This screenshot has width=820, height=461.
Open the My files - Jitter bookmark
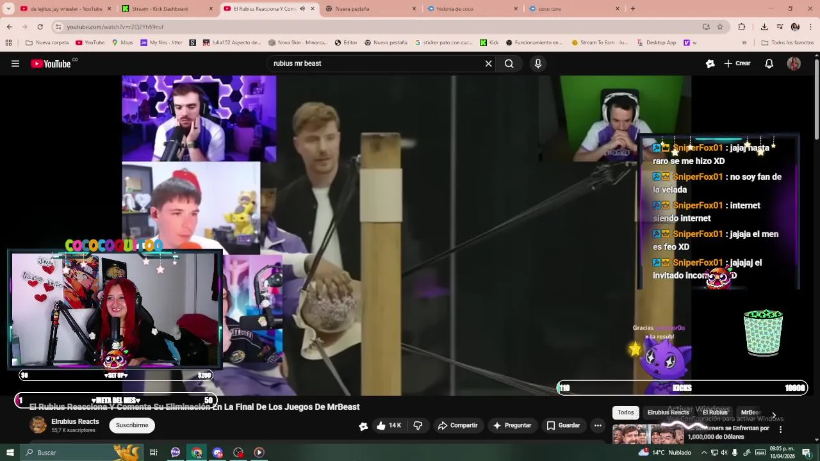coord(161,42)
